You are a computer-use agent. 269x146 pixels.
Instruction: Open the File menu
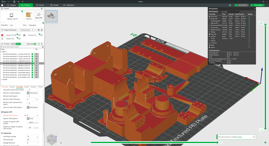pos(4,2)
